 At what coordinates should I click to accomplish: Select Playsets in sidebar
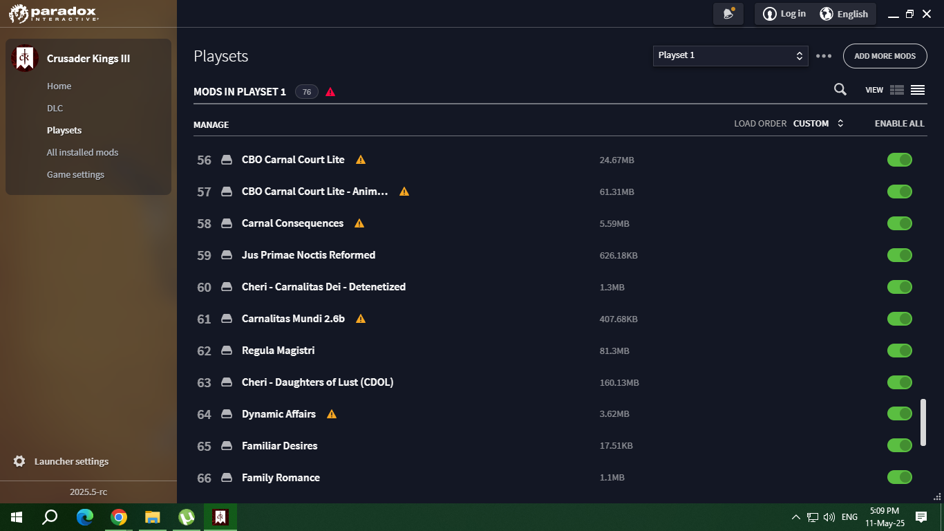click(x=64, y=130)
